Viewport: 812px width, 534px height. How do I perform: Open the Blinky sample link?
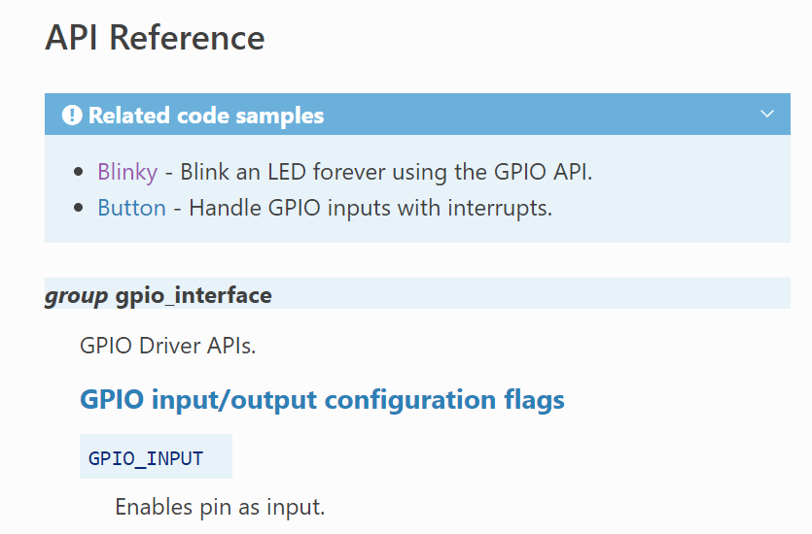click(x=127, y=172)
